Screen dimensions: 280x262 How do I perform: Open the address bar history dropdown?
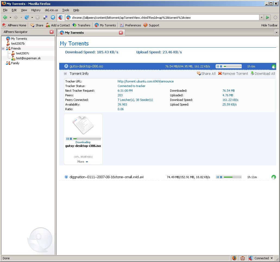click(262, 17)
